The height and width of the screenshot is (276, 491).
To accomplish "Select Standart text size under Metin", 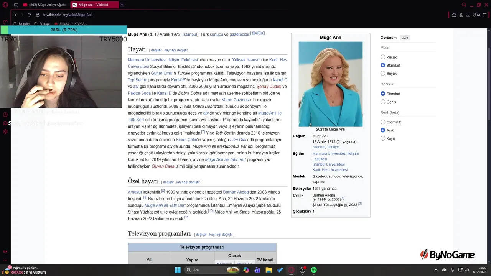I will 383,65.
